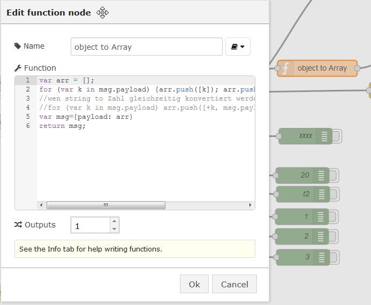This screenshot has height=305, width=371.
Task: Confirm edits with the Ok button
Action: pyautogui.click(x=194, y=284)
